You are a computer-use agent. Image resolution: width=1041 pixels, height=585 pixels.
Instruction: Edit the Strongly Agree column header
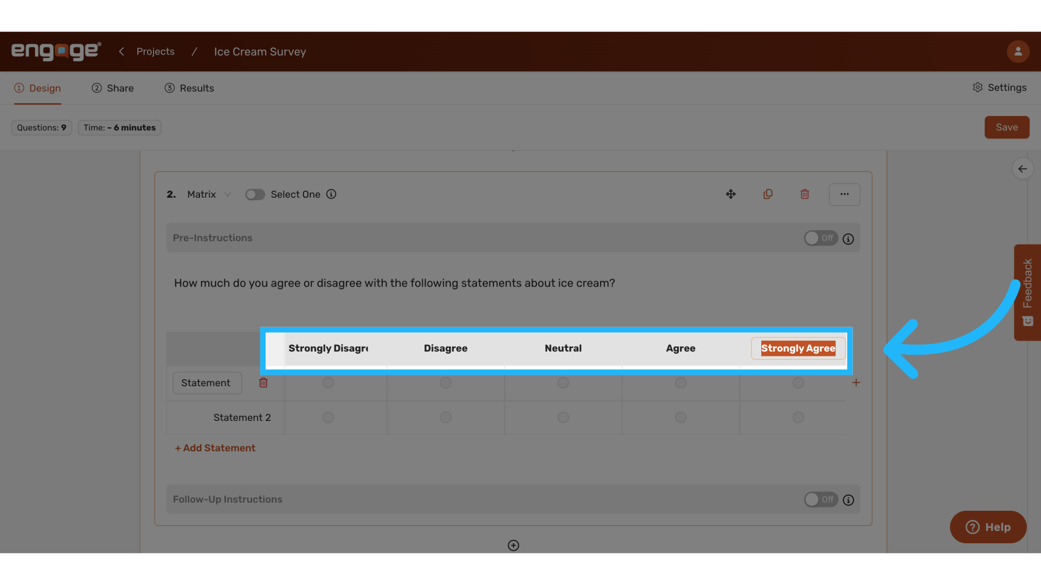tap(798, 348)
